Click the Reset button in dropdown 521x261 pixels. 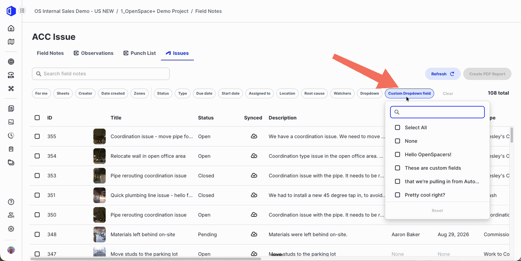tap(437, 211)
